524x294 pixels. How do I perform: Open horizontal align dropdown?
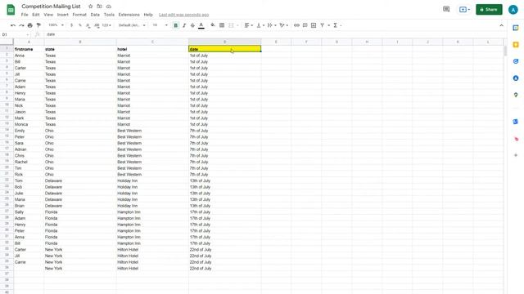tap(249, 25)
